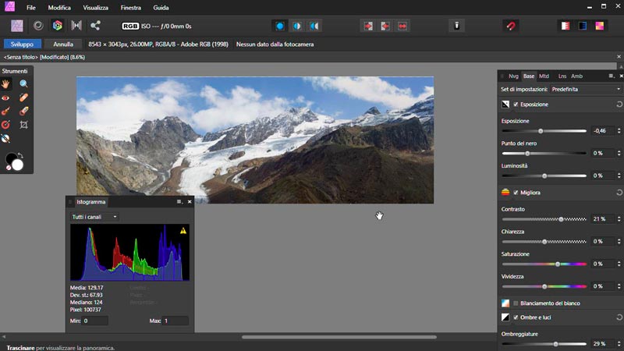Click the swap before/after icon

[402, 27]
